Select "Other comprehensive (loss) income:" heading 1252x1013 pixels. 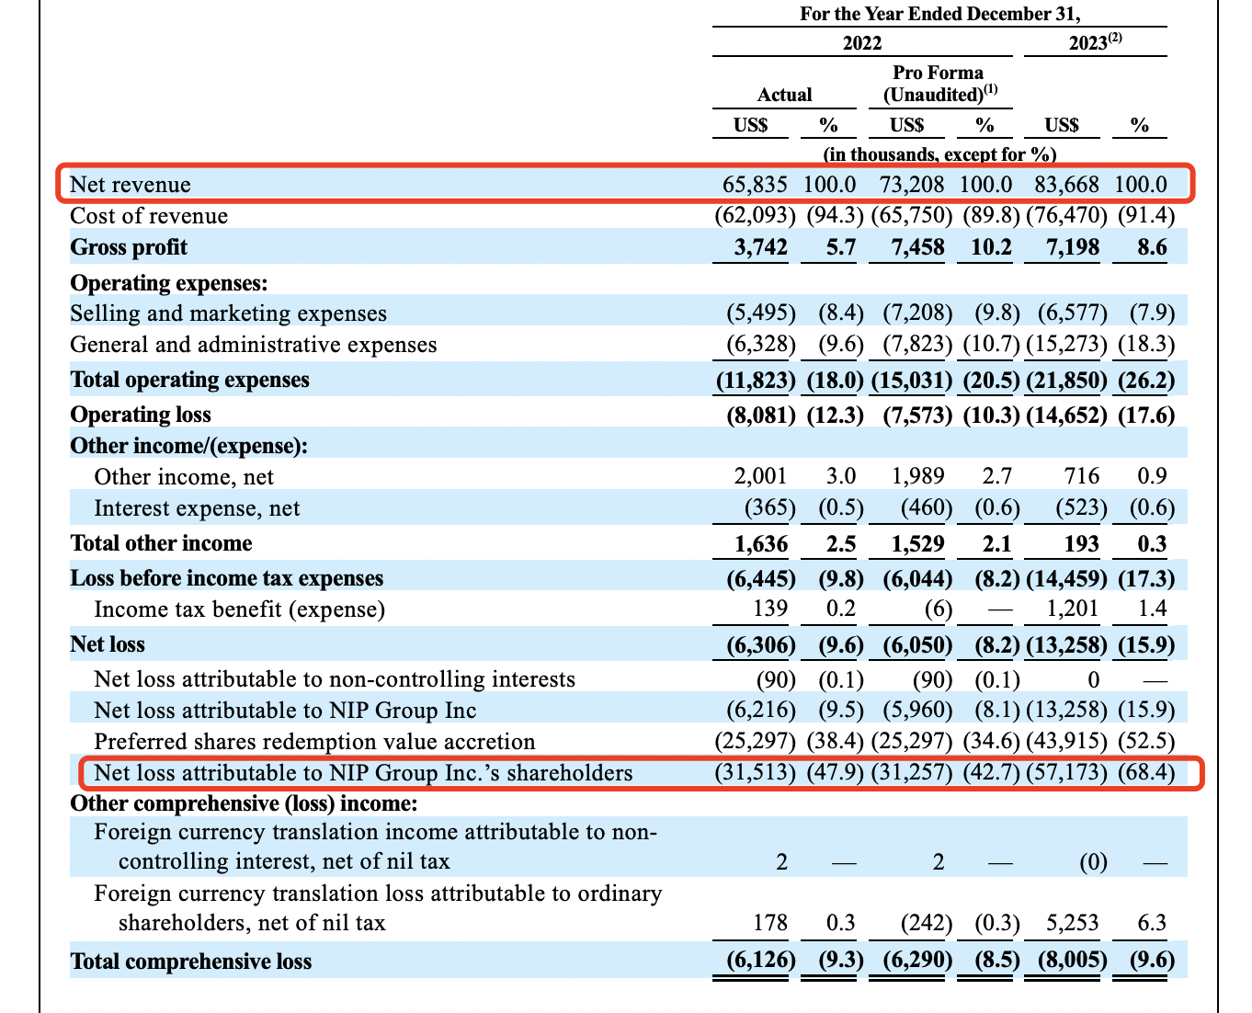point(245,804)
